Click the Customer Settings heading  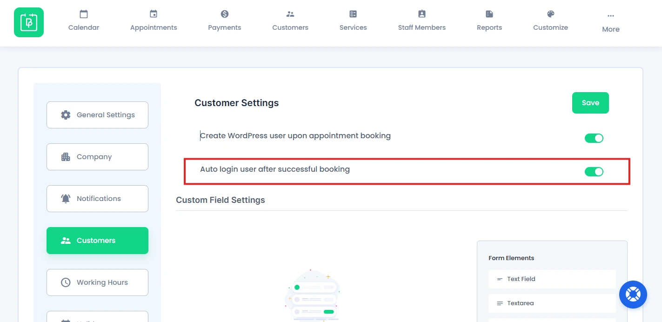[x=237, y=103]
